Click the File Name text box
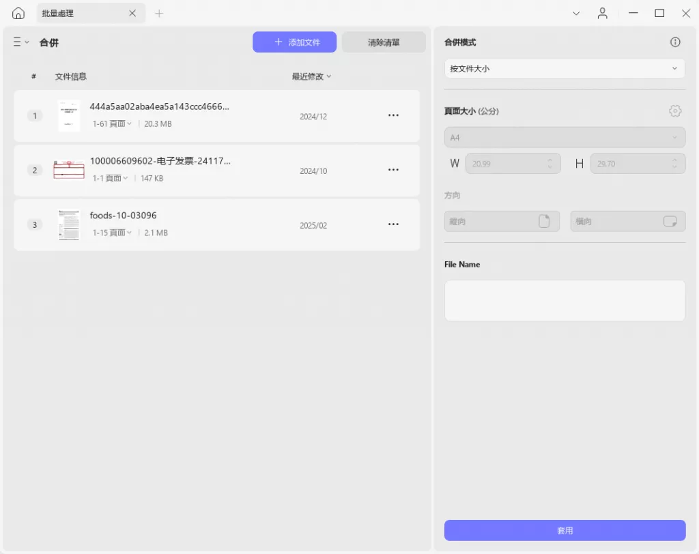 tap(565, 300)
